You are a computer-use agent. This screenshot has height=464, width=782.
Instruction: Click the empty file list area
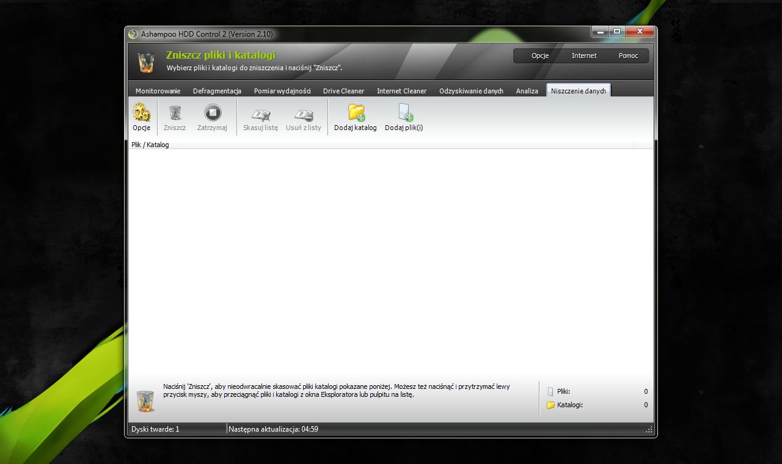[391, 263]
